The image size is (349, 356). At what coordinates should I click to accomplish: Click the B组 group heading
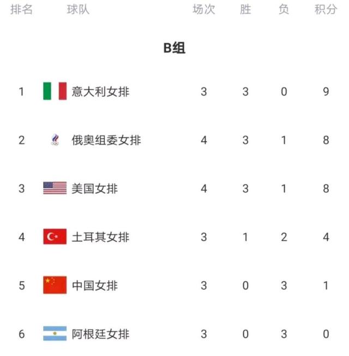174,48
